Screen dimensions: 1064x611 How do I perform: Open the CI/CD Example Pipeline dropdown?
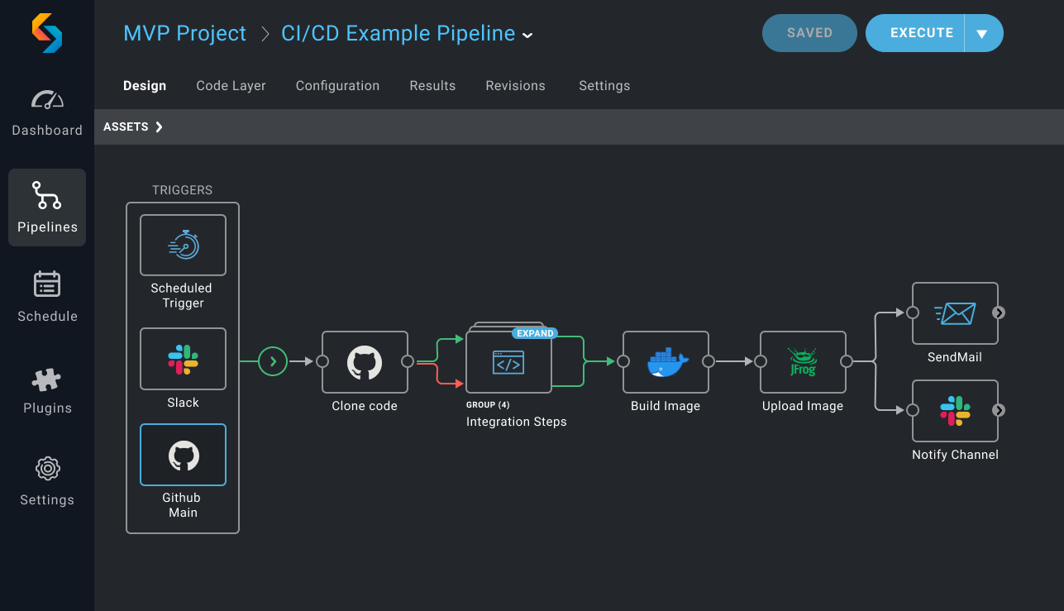[x=527, y=35]
